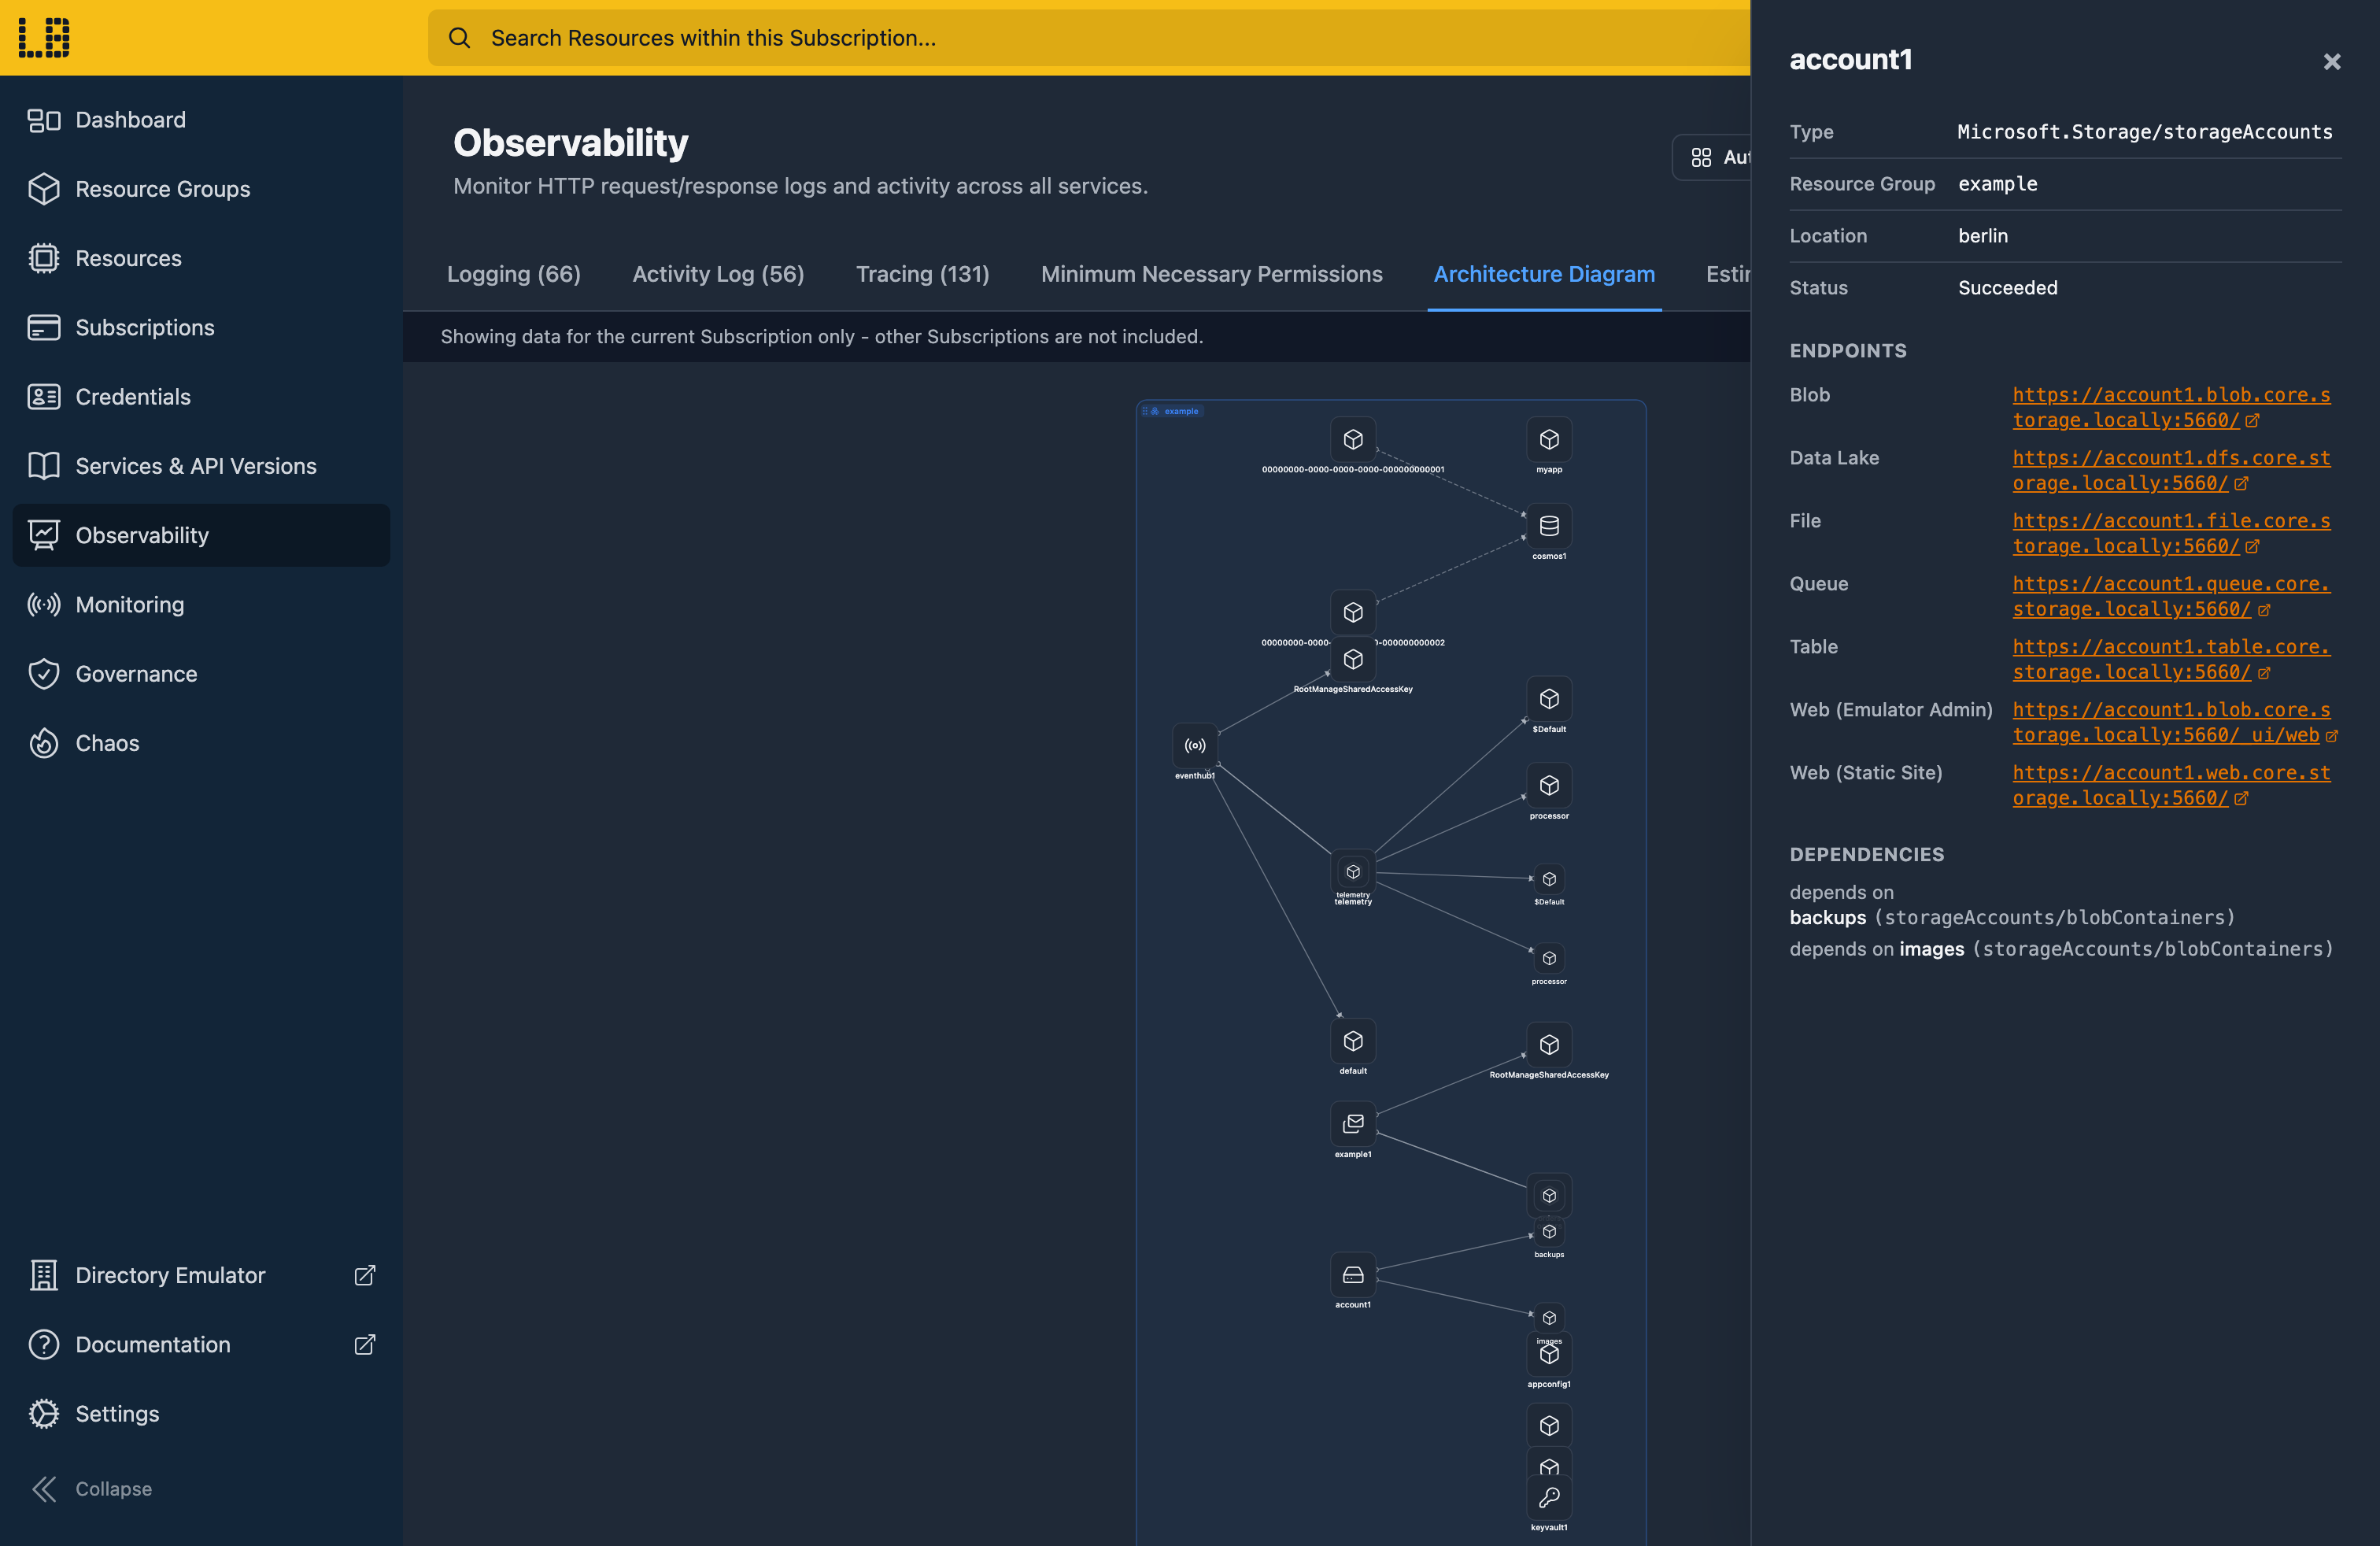Open the Queue endpoint link

tap(2171, 596)
